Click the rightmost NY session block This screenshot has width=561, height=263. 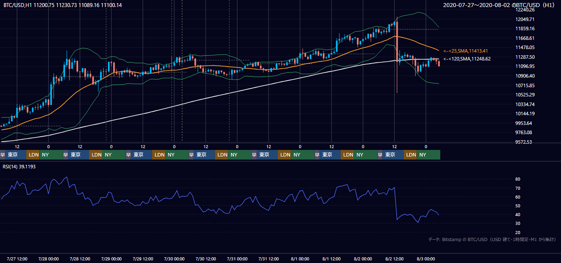[428, 155]
